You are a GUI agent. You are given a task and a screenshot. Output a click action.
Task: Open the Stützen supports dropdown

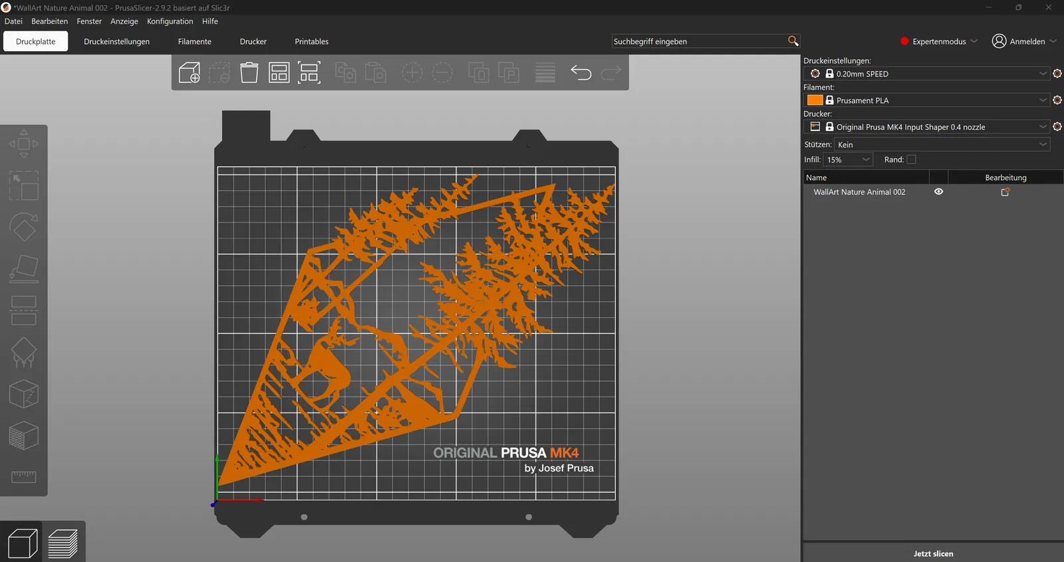pos(942,145)
